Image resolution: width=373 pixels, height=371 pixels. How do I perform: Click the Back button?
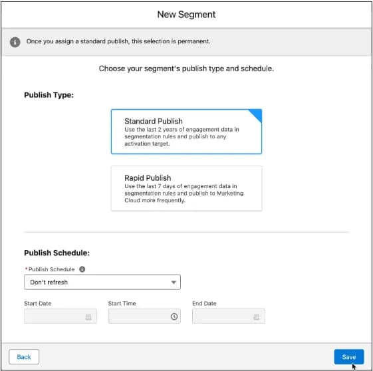click(24, 357)
